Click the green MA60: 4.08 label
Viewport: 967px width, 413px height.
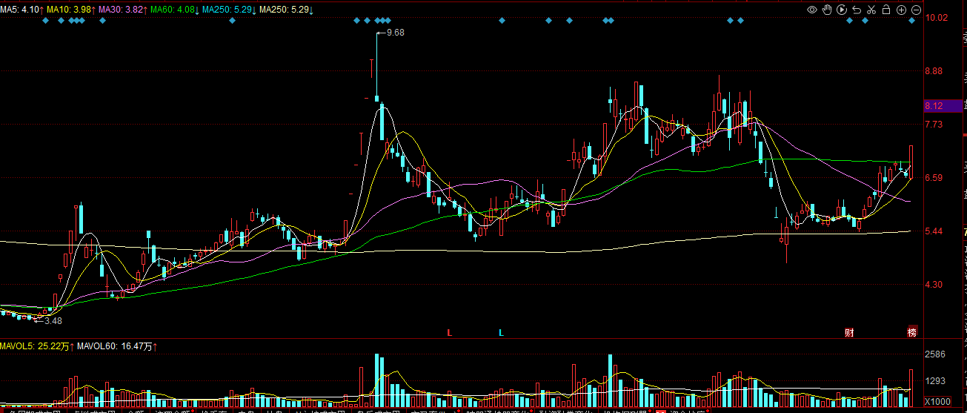tap(175, 9)
